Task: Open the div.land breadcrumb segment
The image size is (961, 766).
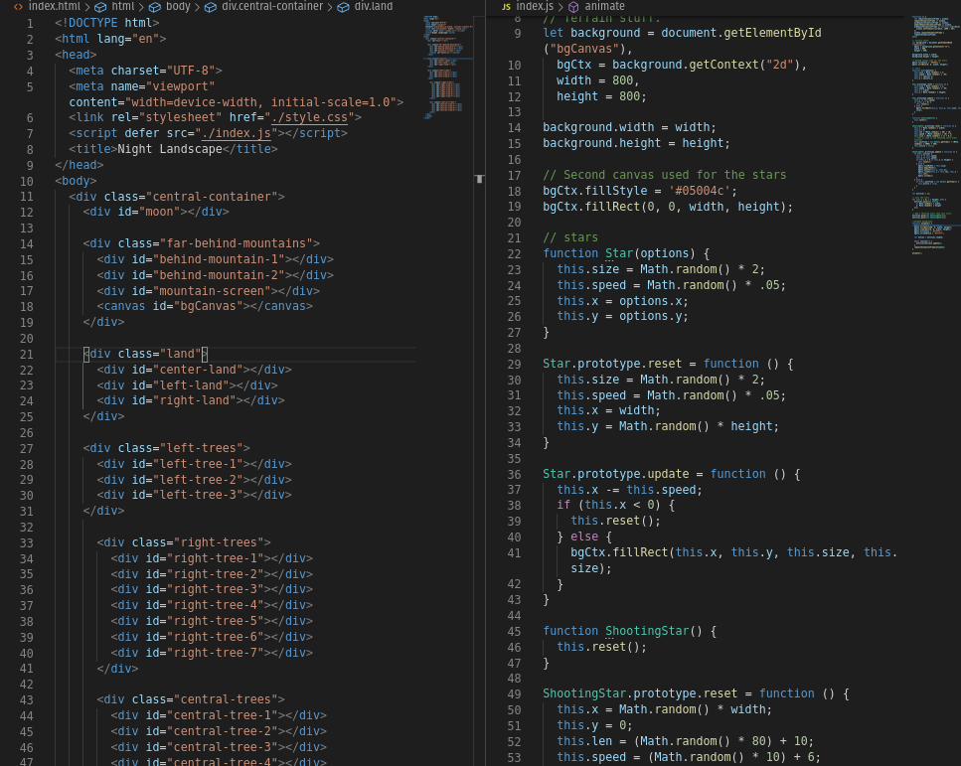Action: (374, 6)
